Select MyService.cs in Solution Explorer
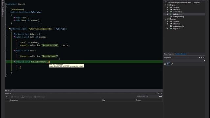This screenshot has width=210, height=118. tap(177, 14)
